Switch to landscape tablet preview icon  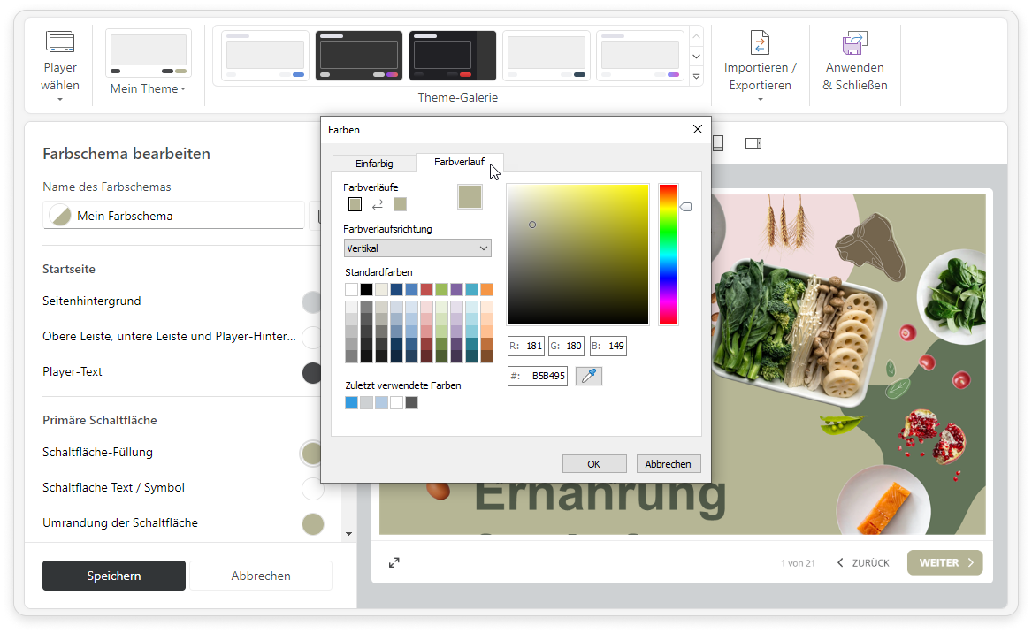click(x=753, y=143)
